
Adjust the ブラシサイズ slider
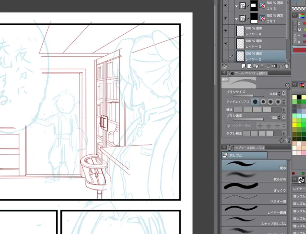(x=248, y=96)
